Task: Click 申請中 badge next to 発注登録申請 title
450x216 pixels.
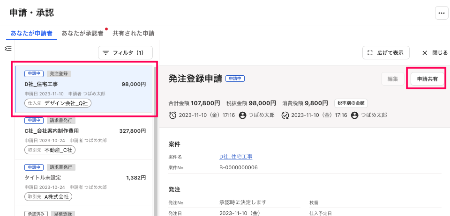Action: tap(235, 79)
